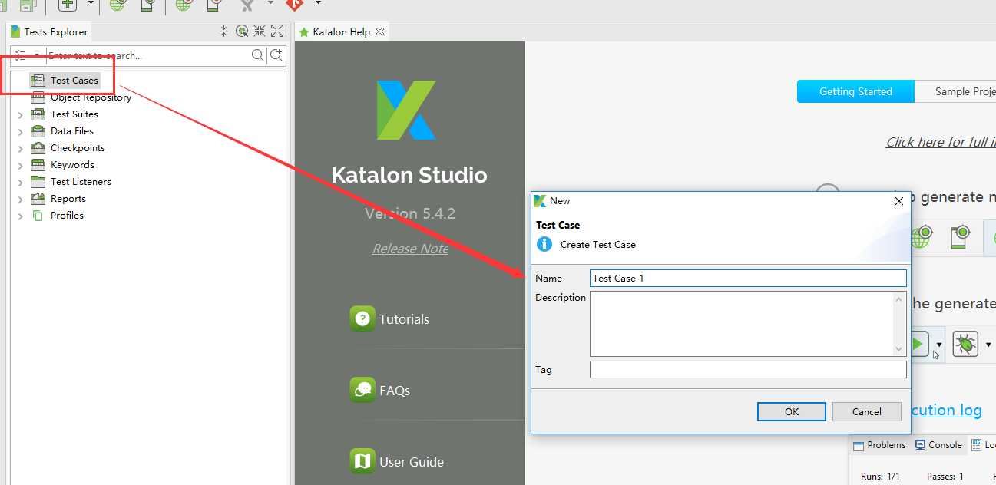Image resolution: width=996 pixels, height=485 pixels.
Task: Click the 'Runs: 1/1' text
Action: [x=880, y=477]
